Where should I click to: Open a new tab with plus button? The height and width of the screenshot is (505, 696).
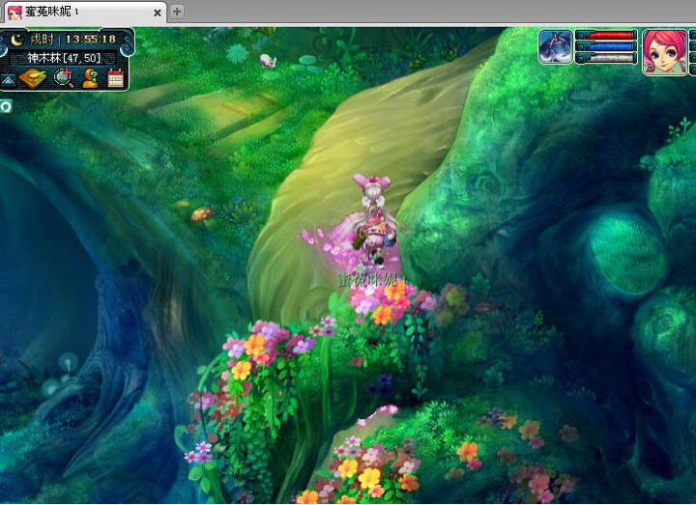(x=177, y=12)
